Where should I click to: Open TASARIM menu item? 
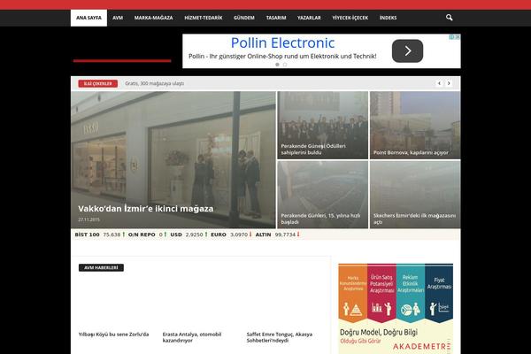(x=276, y=18)
